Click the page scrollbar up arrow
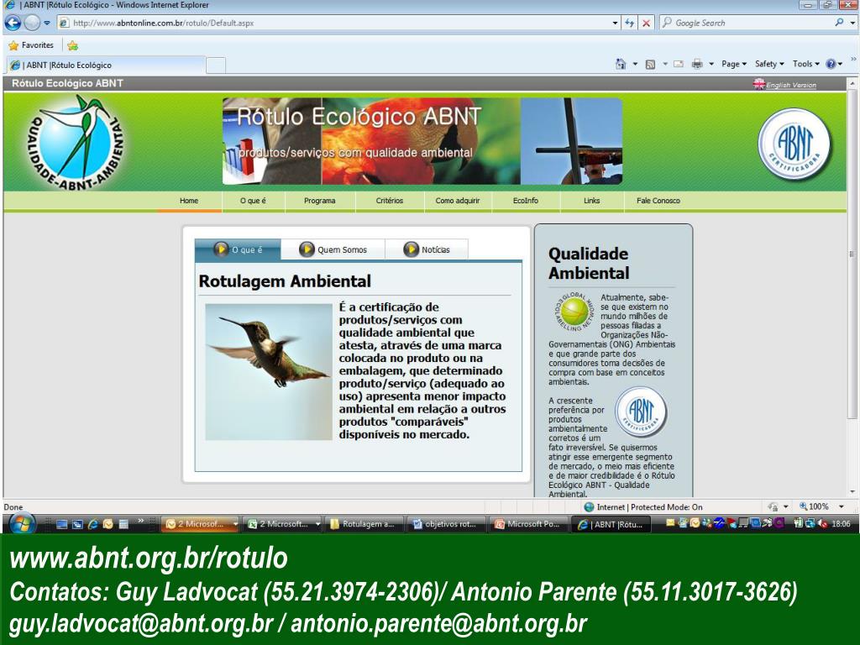Viewport: 860px width, 645px height. [852, 83]
